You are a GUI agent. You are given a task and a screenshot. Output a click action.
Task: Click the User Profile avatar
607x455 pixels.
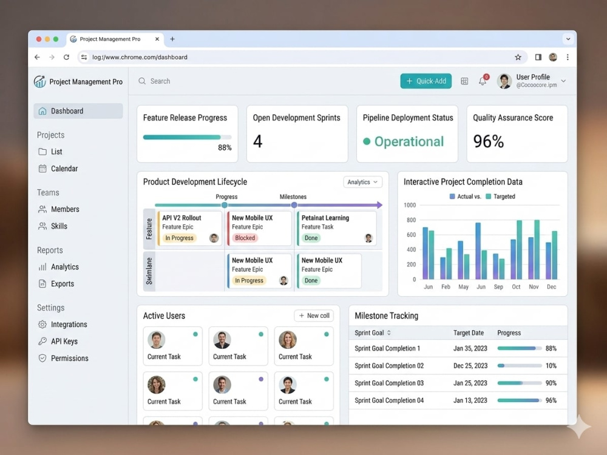click(504, 81)
